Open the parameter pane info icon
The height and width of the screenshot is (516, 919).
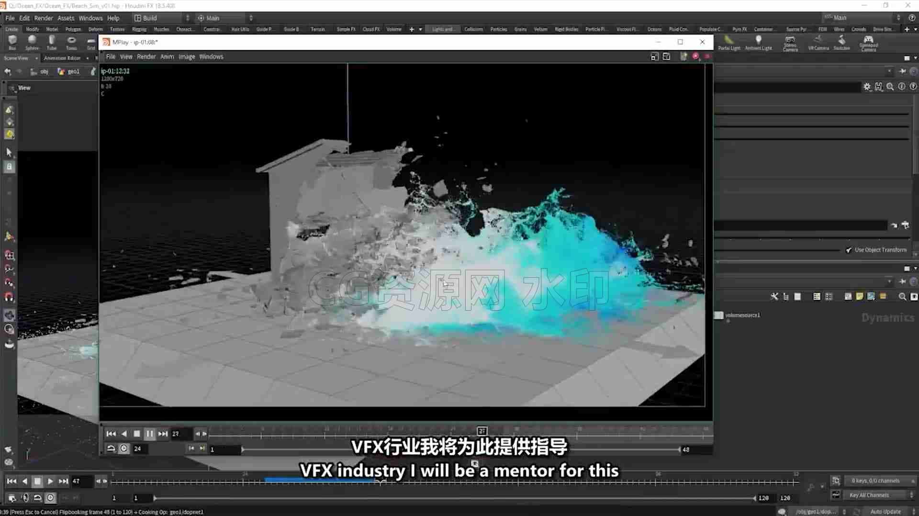902,87
